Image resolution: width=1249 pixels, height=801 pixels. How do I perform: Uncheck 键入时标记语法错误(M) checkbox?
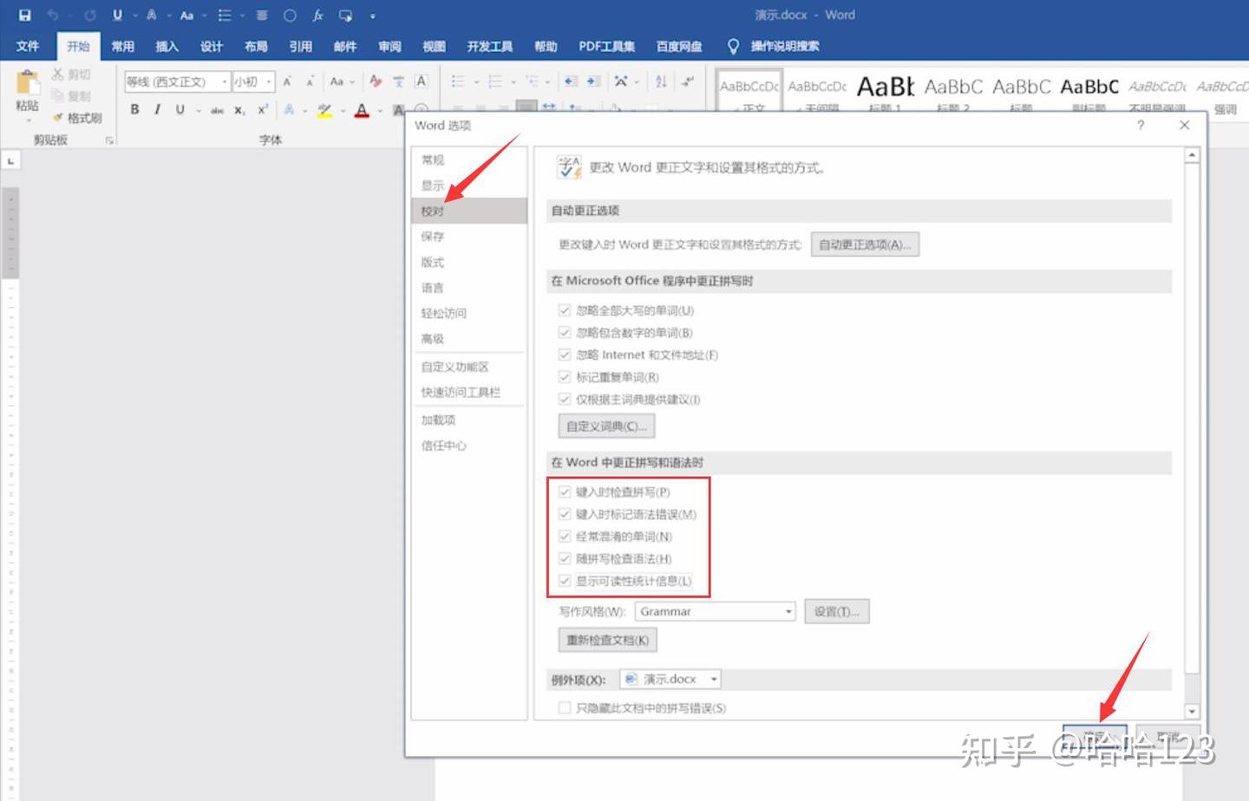565,514
